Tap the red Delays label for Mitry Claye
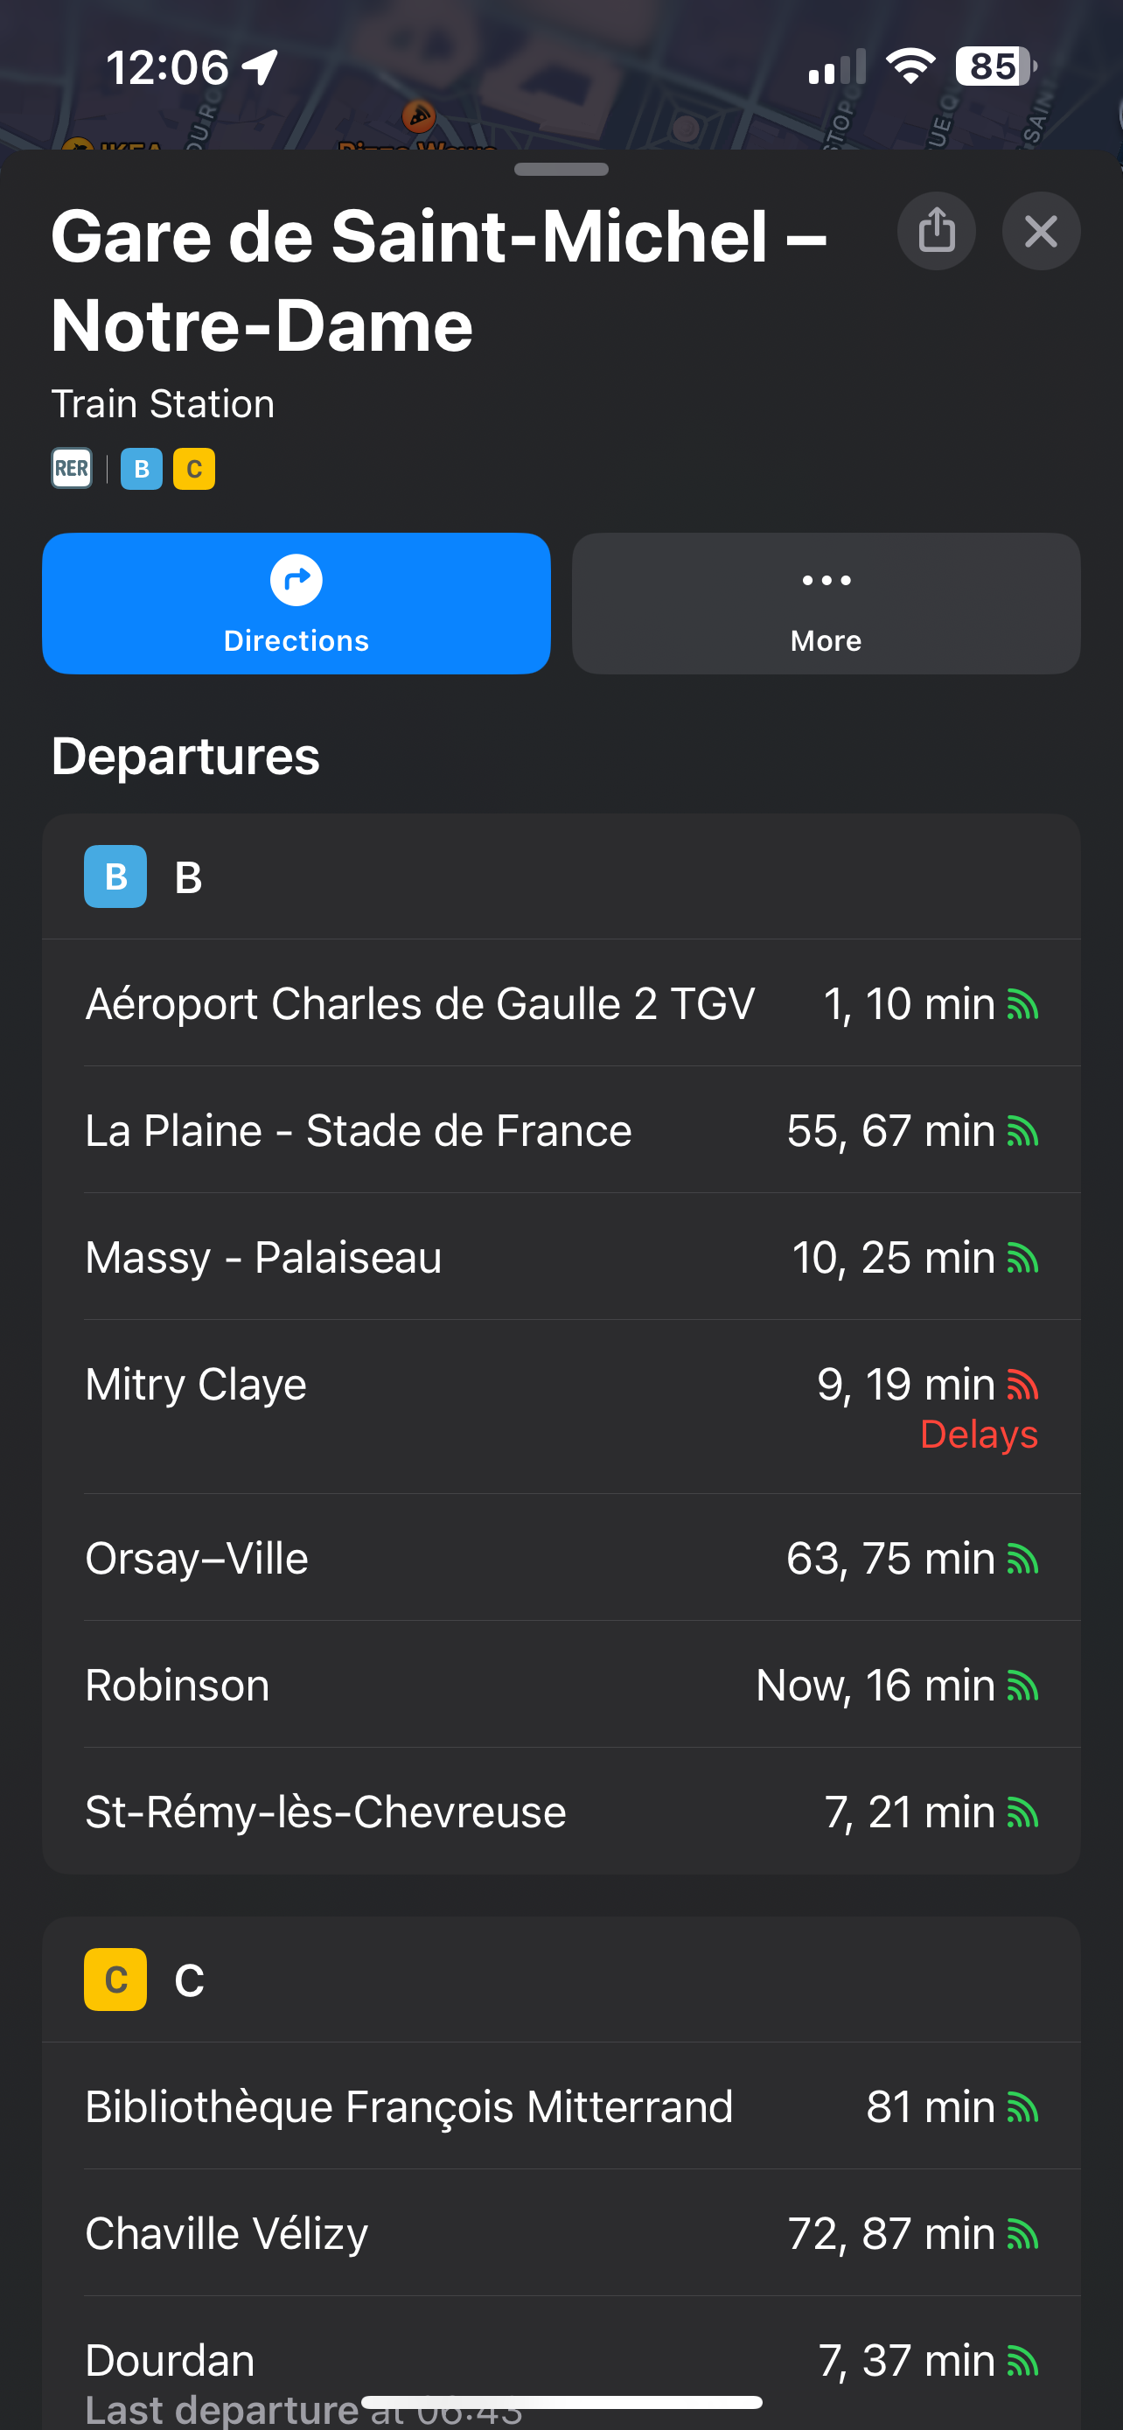This screenshot has width=1123, height=2430. [x=979, y=1435]
